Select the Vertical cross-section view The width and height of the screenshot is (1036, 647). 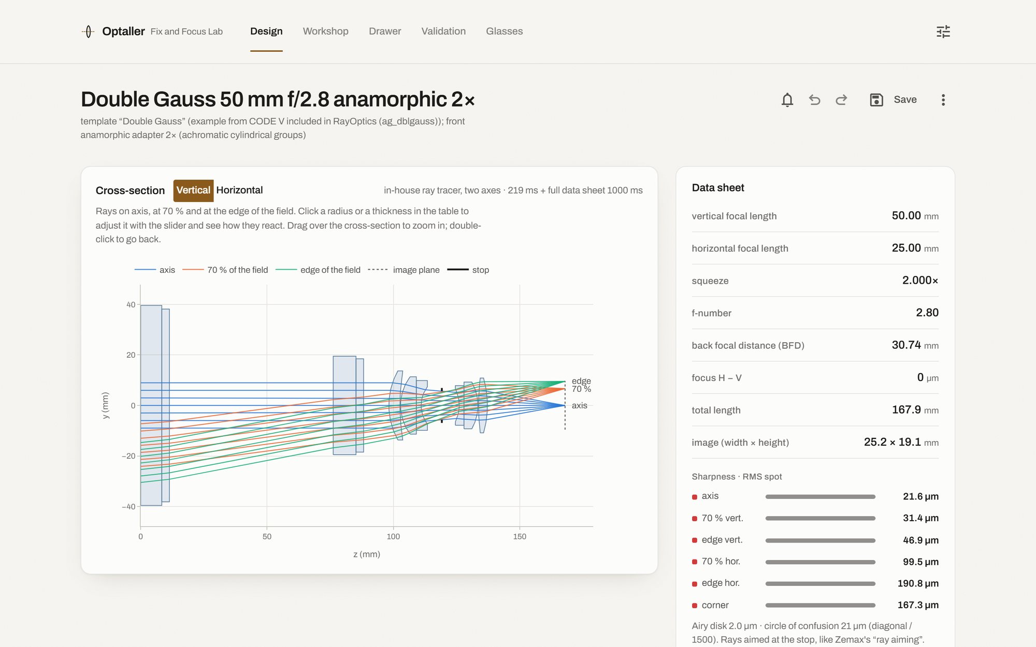[x=193, y=190]
